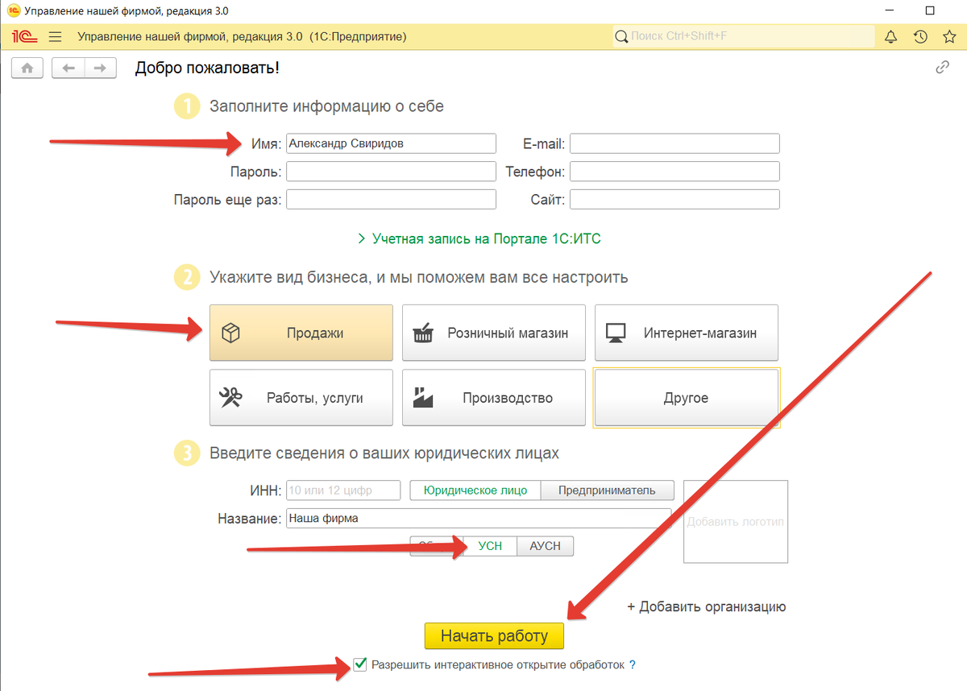Click the Телефон input field
967x691 pixels.
674,172
